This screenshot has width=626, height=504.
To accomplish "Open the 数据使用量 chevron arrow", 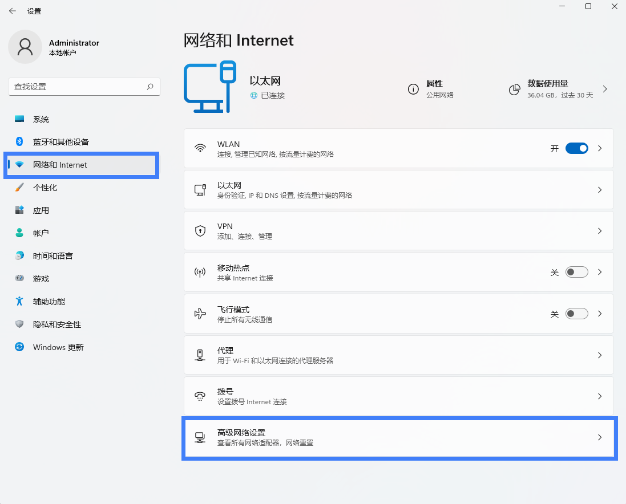I will point(605,90).
